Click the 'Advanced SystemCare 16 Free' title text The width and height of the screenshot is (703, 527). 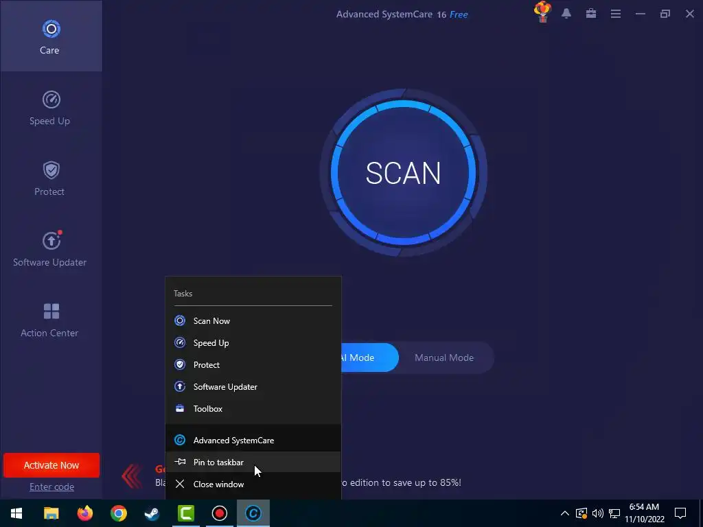coord(402,14)
